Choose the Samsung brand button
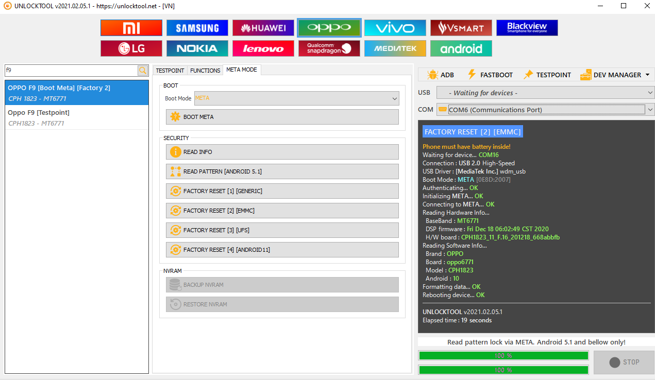 pos(197,28)
